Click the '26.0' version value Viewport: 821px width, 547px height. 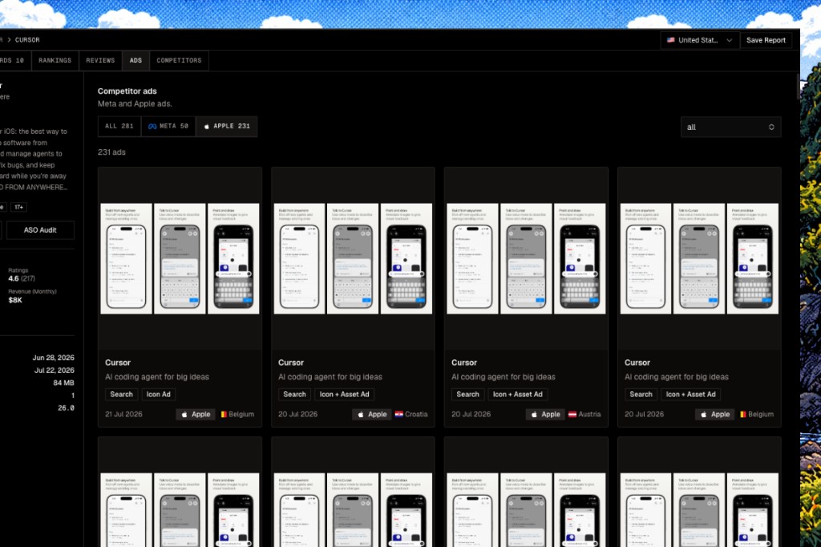click(x=66, y=408)
